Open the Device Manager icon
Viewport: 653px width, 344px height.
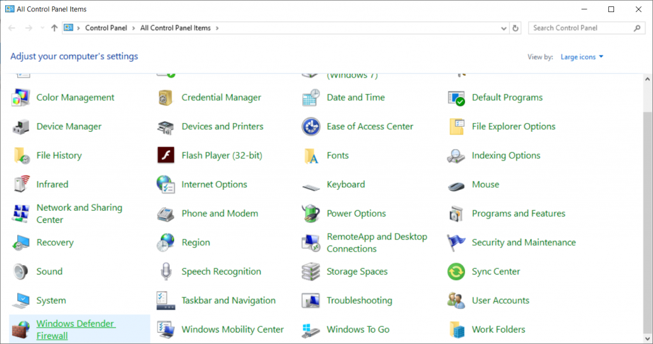pyautogui.click(x=21, y=127)
